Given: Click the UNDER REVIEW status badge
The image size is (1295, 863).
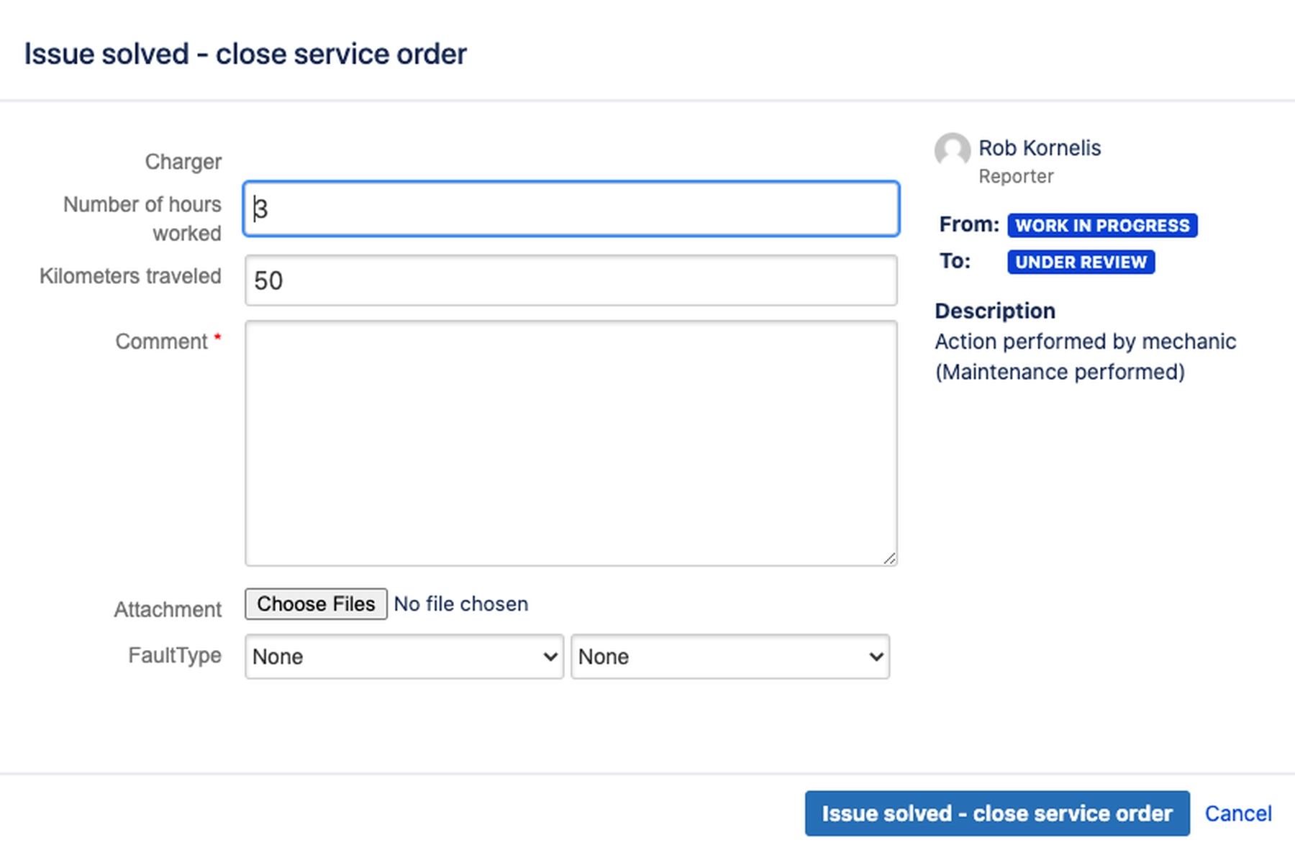Looking at the screenshot, I should [1081, 262].
